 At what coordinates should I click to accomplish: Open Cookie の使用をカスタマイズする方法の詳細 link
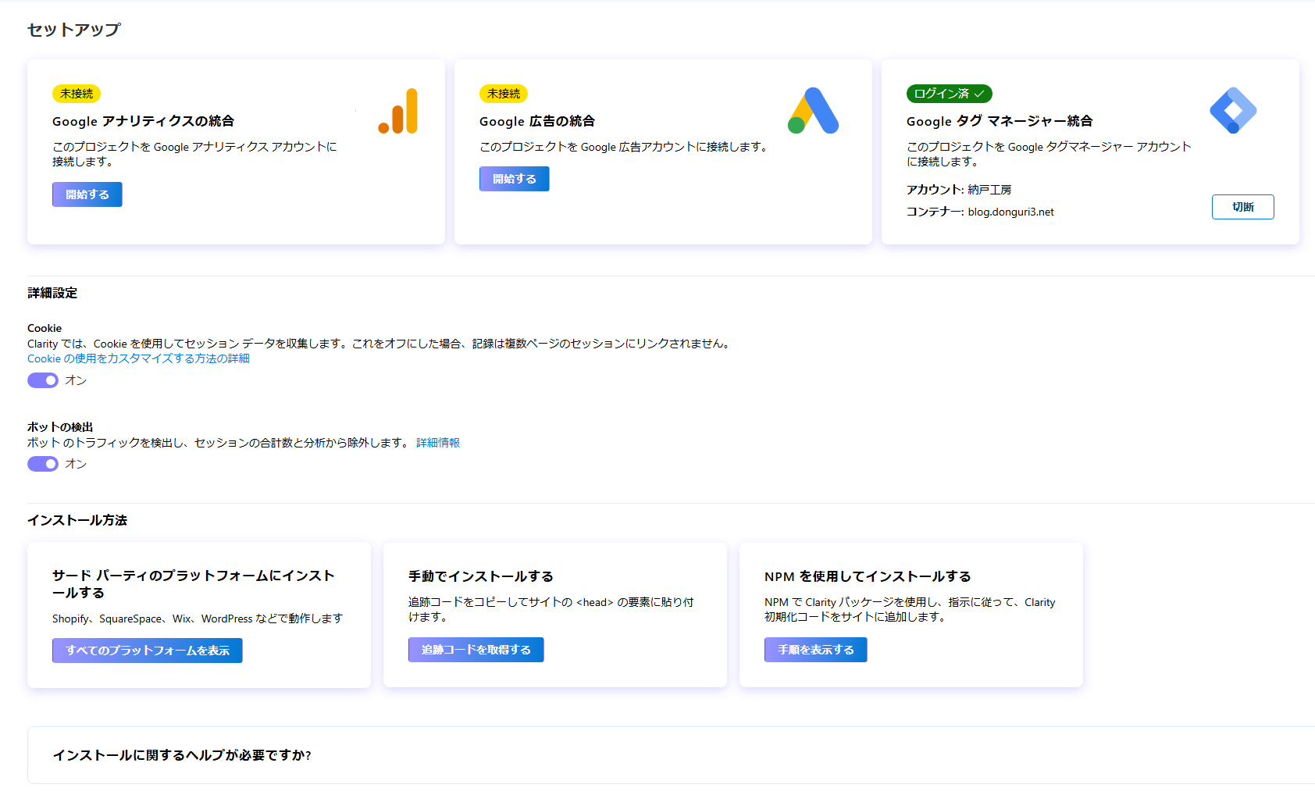coord(139,358)
